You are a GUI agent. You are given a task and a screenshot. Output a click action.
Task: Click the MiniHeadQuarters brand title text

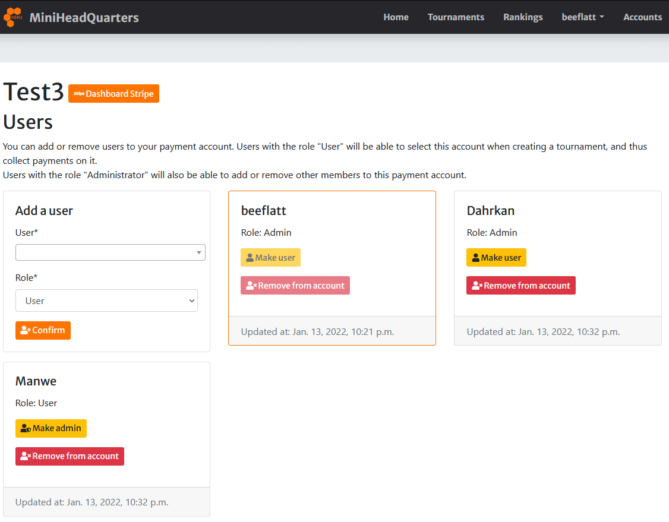click(84, 17)
